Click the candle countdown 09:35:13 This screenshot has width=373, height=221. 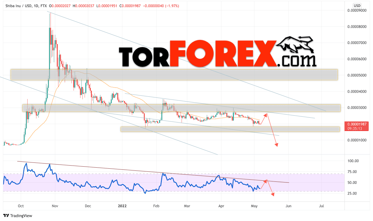(354, 128)
